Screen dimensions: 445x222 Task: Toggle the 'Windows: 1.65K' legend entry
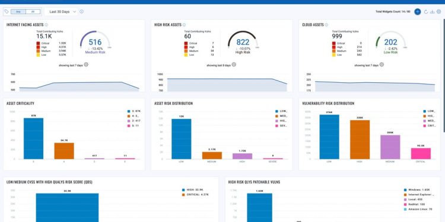pyautogui.click(x=417, y=190)
